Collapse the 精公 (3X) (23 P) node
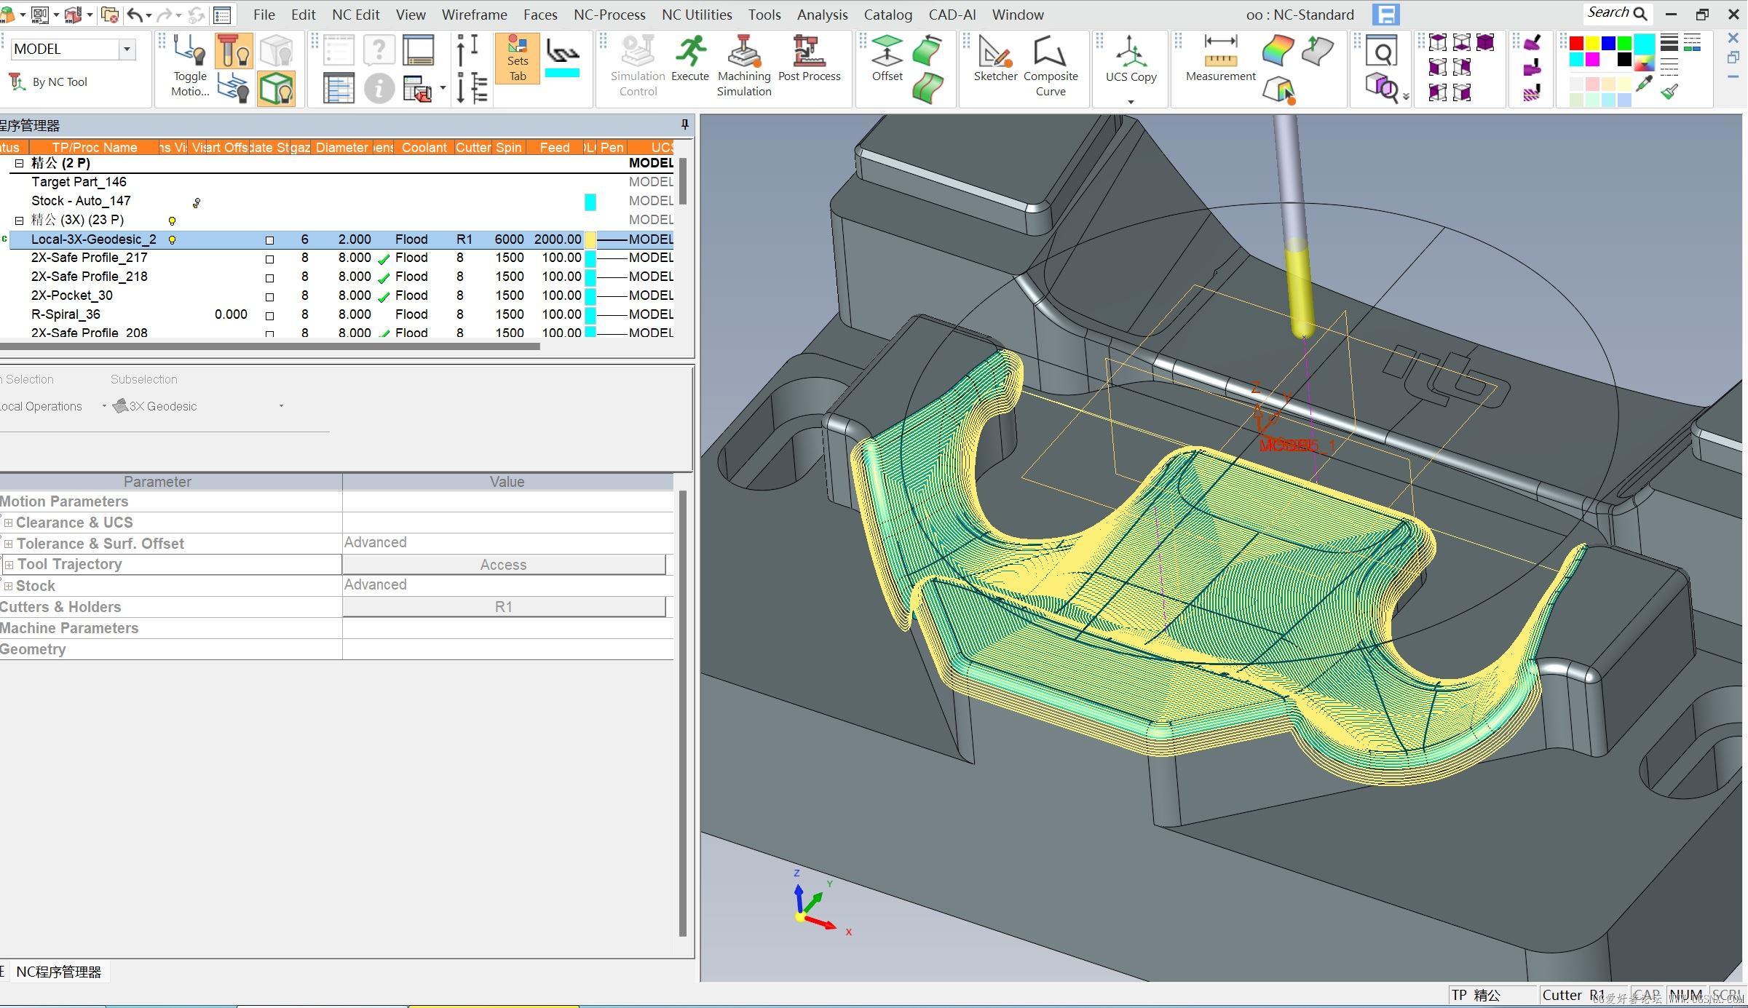 click(20, 220)
